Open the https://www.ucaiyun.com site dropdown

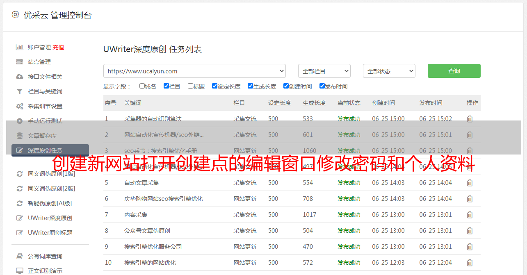pyautogui.click(x=194, y=71)
